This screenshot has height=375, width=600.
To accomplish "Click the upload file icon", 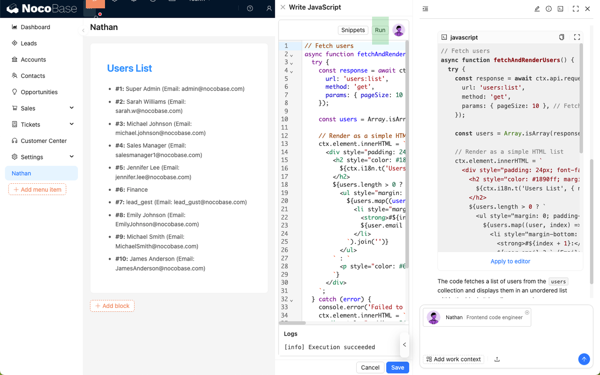I will pos(497,359).
